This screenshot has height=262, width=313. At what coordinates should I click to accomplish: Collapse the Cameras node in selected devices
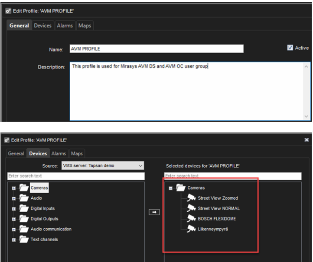pos(171,188)
